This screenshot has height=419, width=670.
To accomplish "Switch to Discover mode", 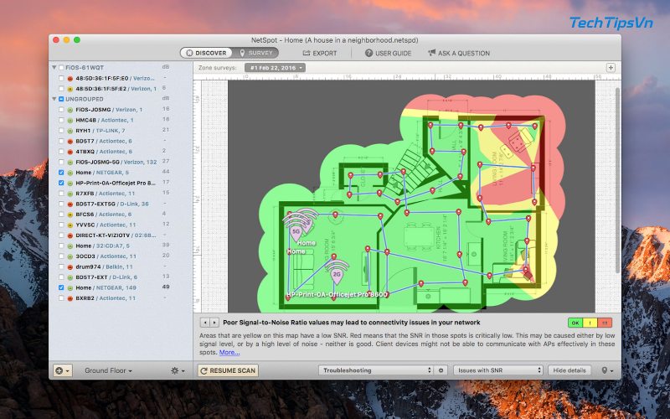I will (x=207, y=53).
